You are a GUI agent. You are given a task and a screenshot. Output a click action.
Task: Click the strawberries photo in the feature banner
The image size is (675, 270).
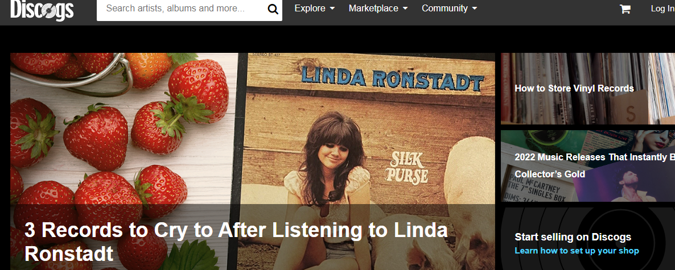pyautogui.click(x=125, y=129)
